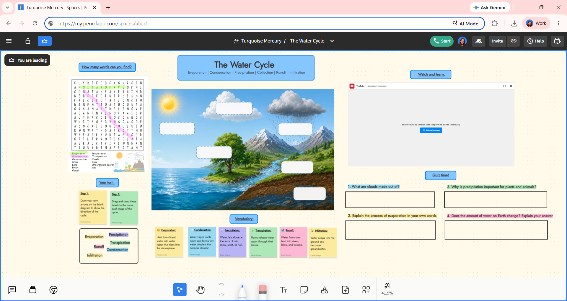The image size is (567, 301).
Task: Open the library stack icon at bottom left
Action: pos(33,290)
